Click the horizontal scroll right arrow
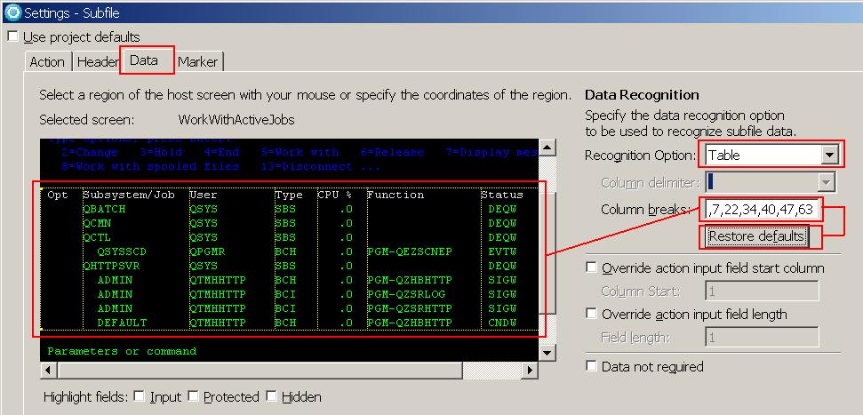 530,371
